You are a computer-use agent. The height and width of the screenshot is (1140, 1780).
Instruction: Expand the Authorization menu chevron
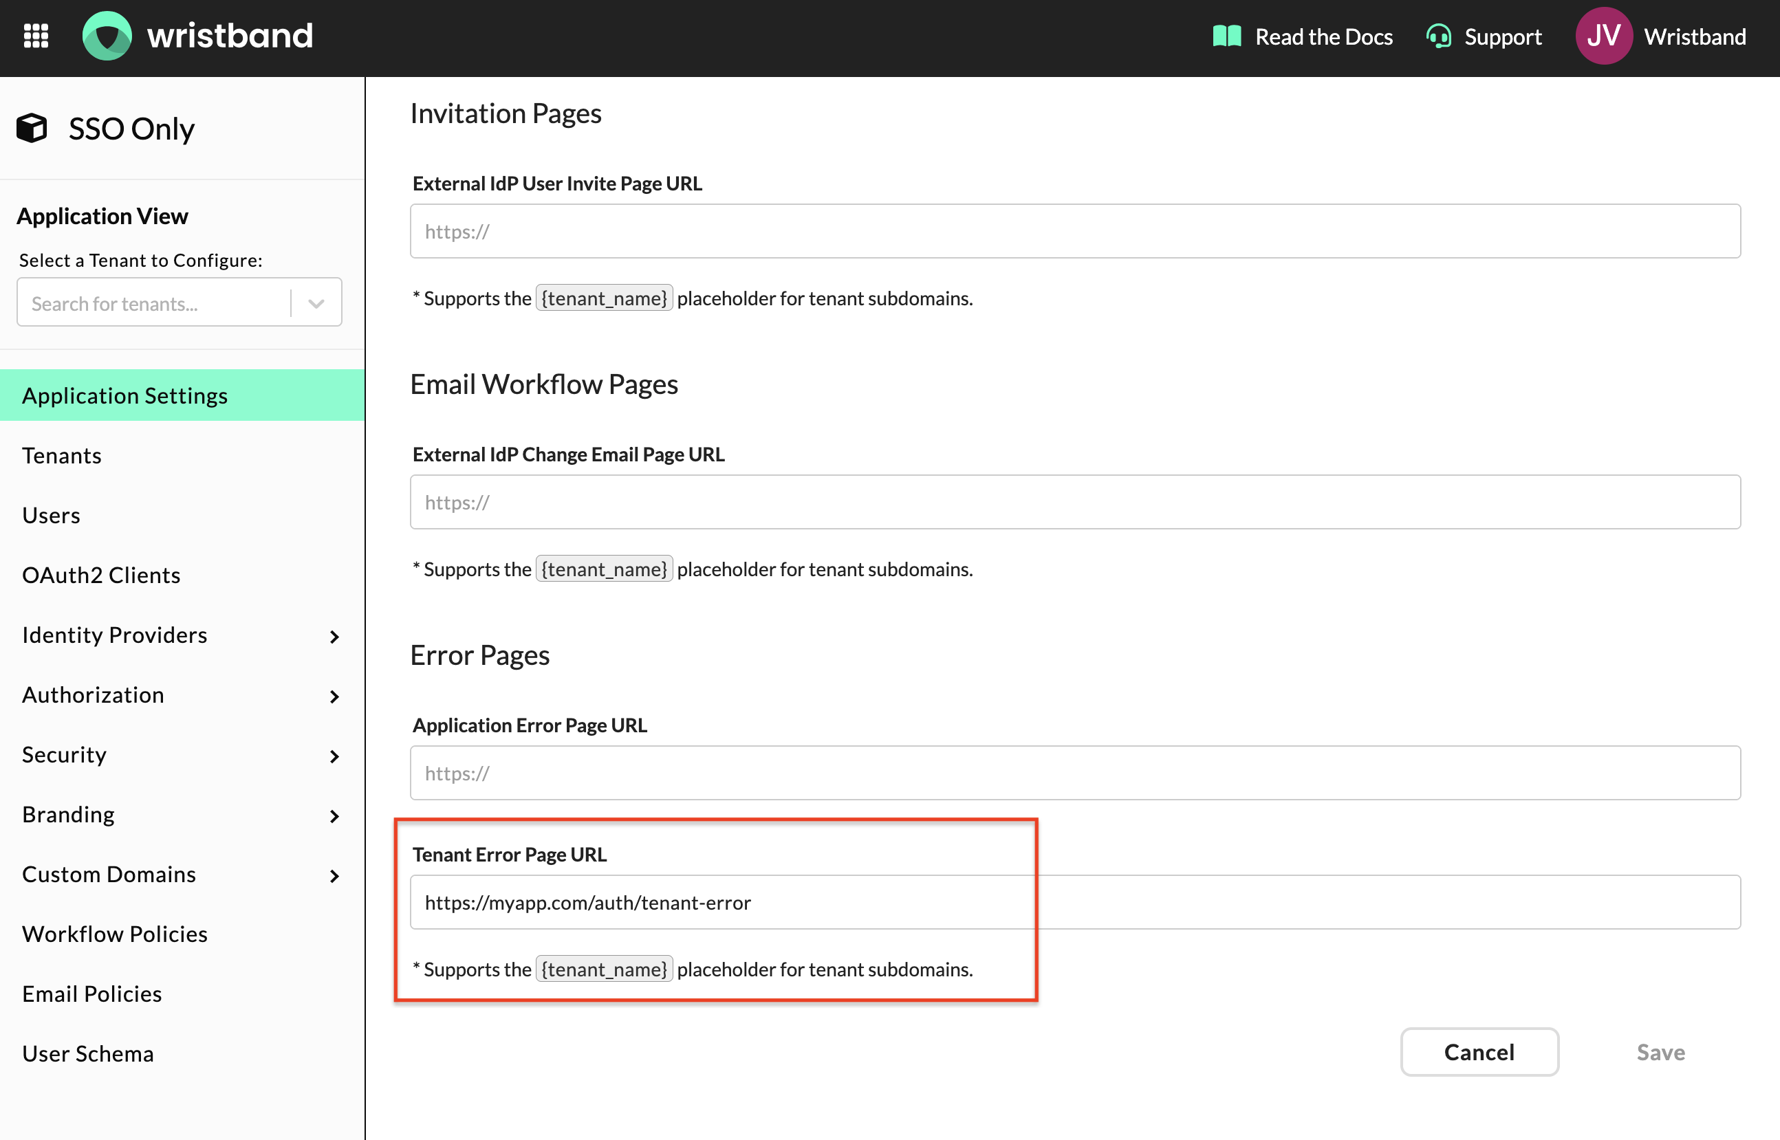pyautogui.click(x=334, y=697)
